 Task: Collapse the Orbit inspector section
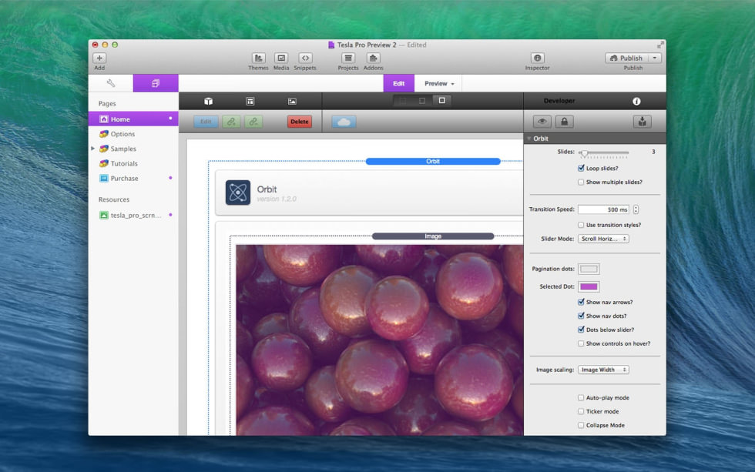[529, 139]
